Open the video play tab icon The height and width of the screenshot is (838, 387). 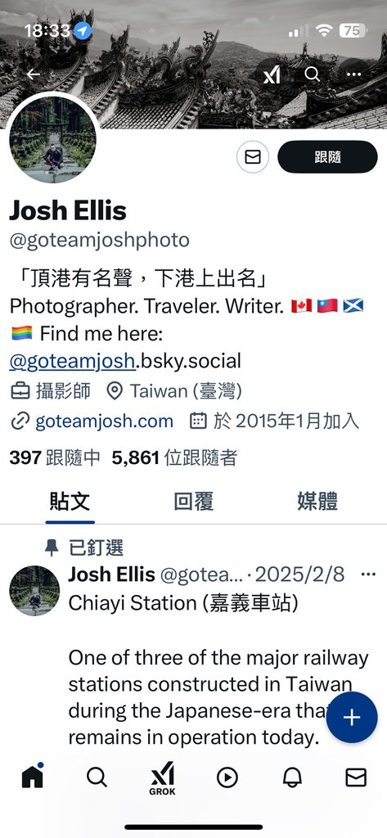coord(227,777)
